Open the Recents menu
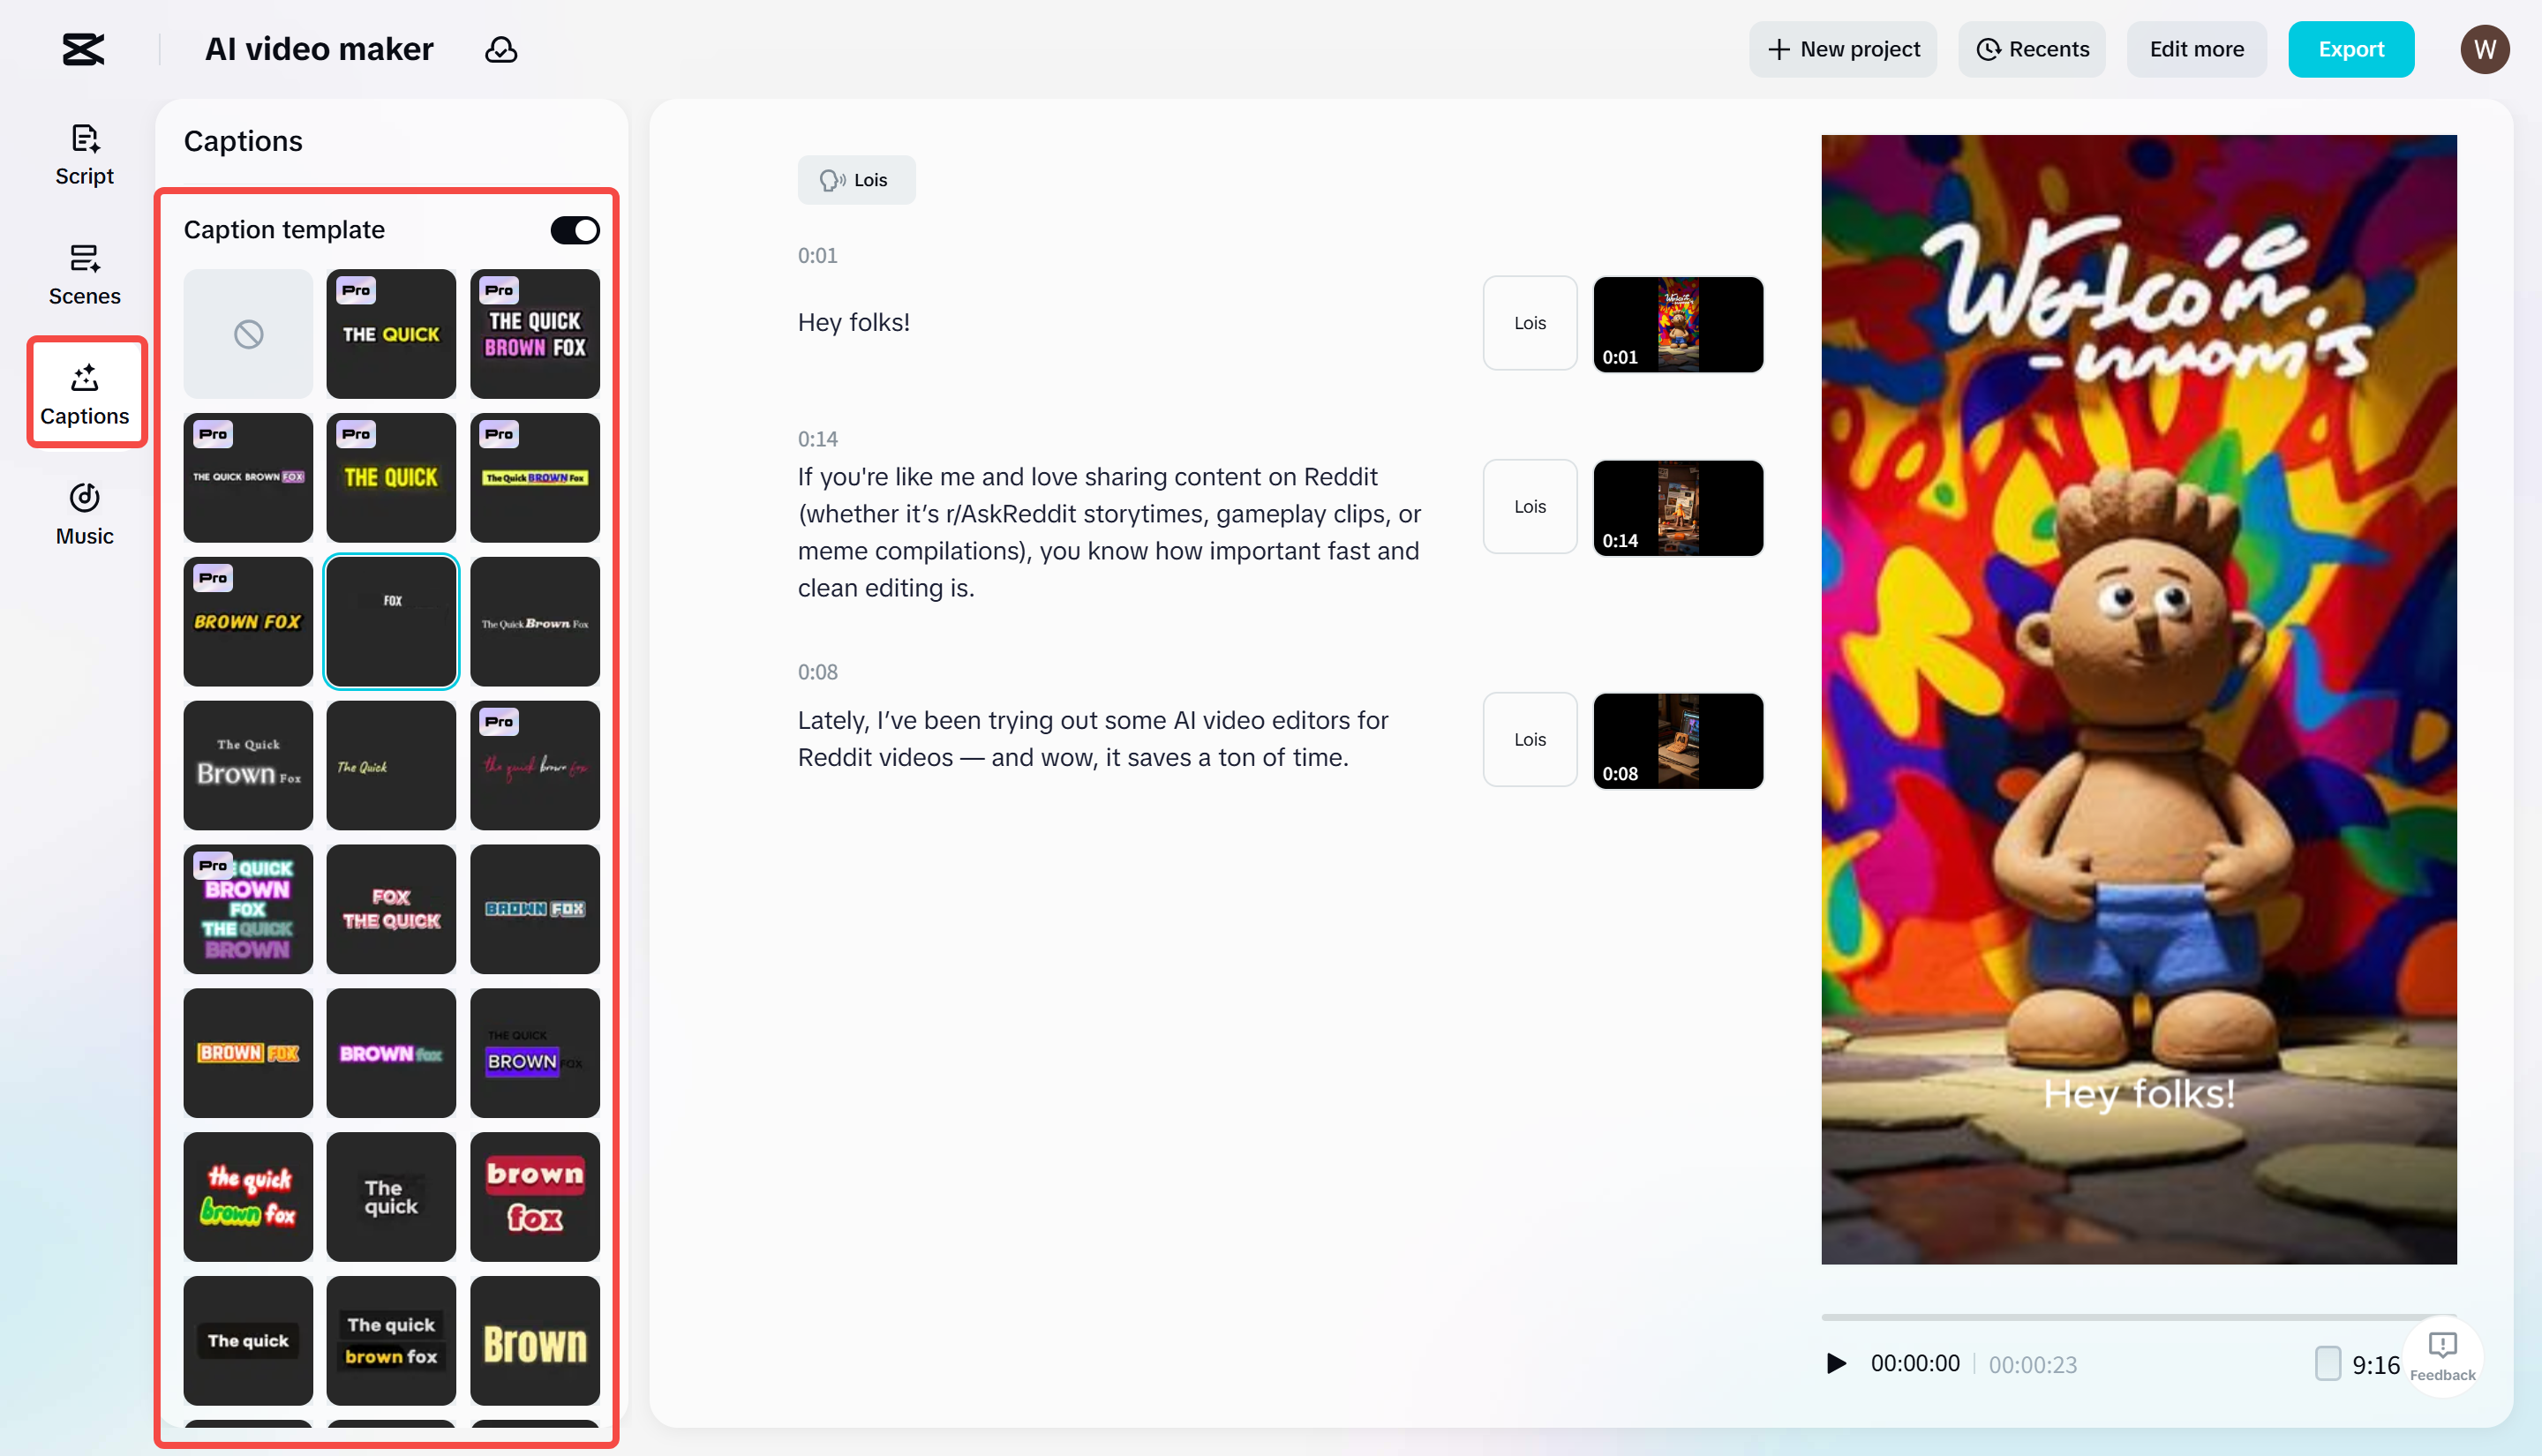 (x=2031, y=48)
